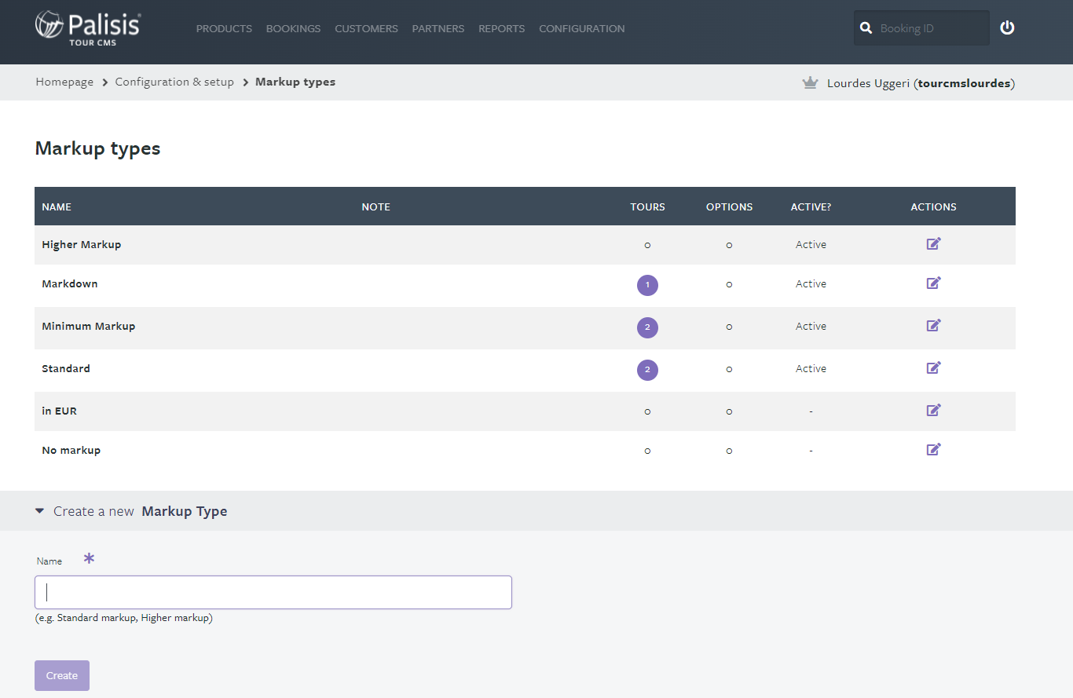
Task: Click the crown icon beside the username
Action: tap(810, 82)
